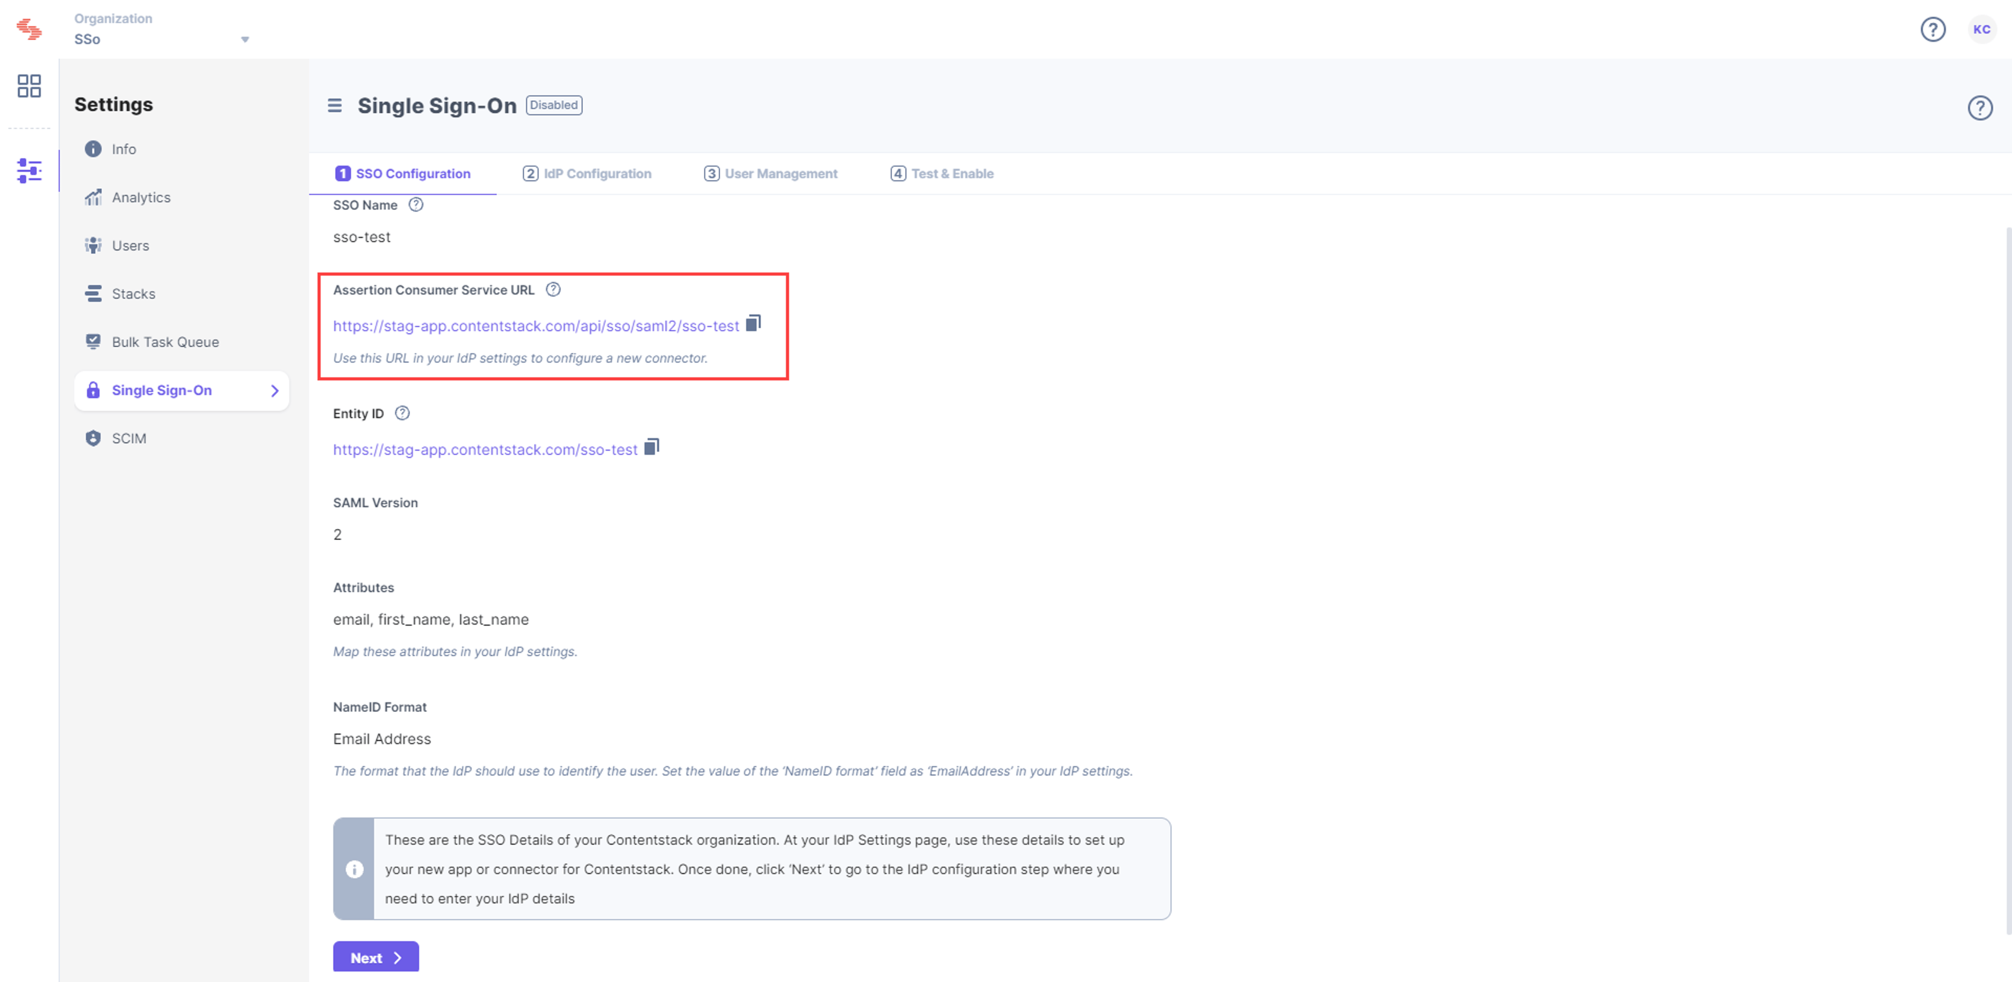Screen dimensions: 2012x982
Task: Click the Next button
Action: (x=376, y=958)
